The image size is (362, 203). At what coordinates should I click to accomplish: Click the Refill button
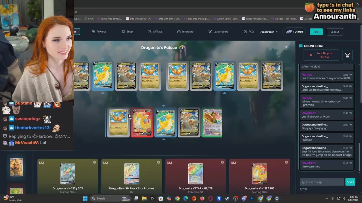click(x=316, y=32)
